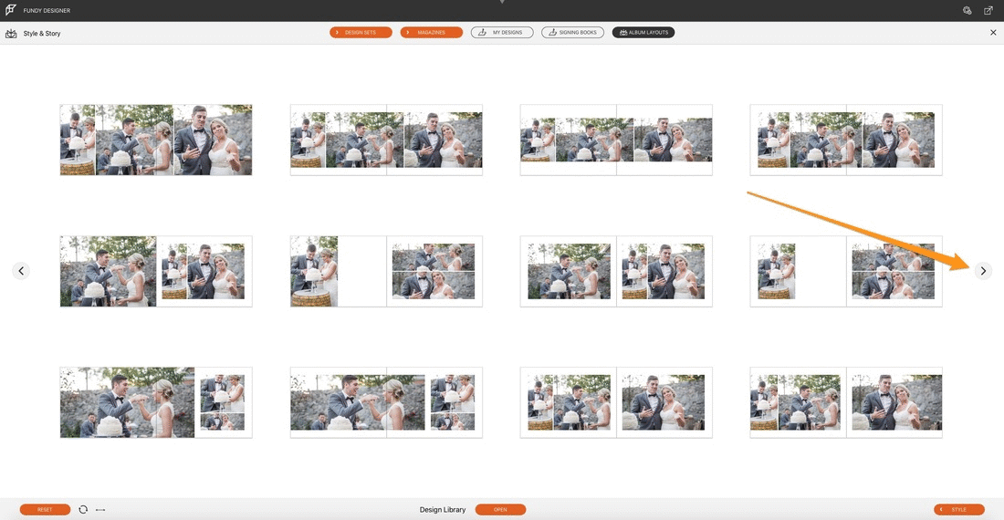Select fourth middle-row layout under the orange arrow

pos(846,271)
